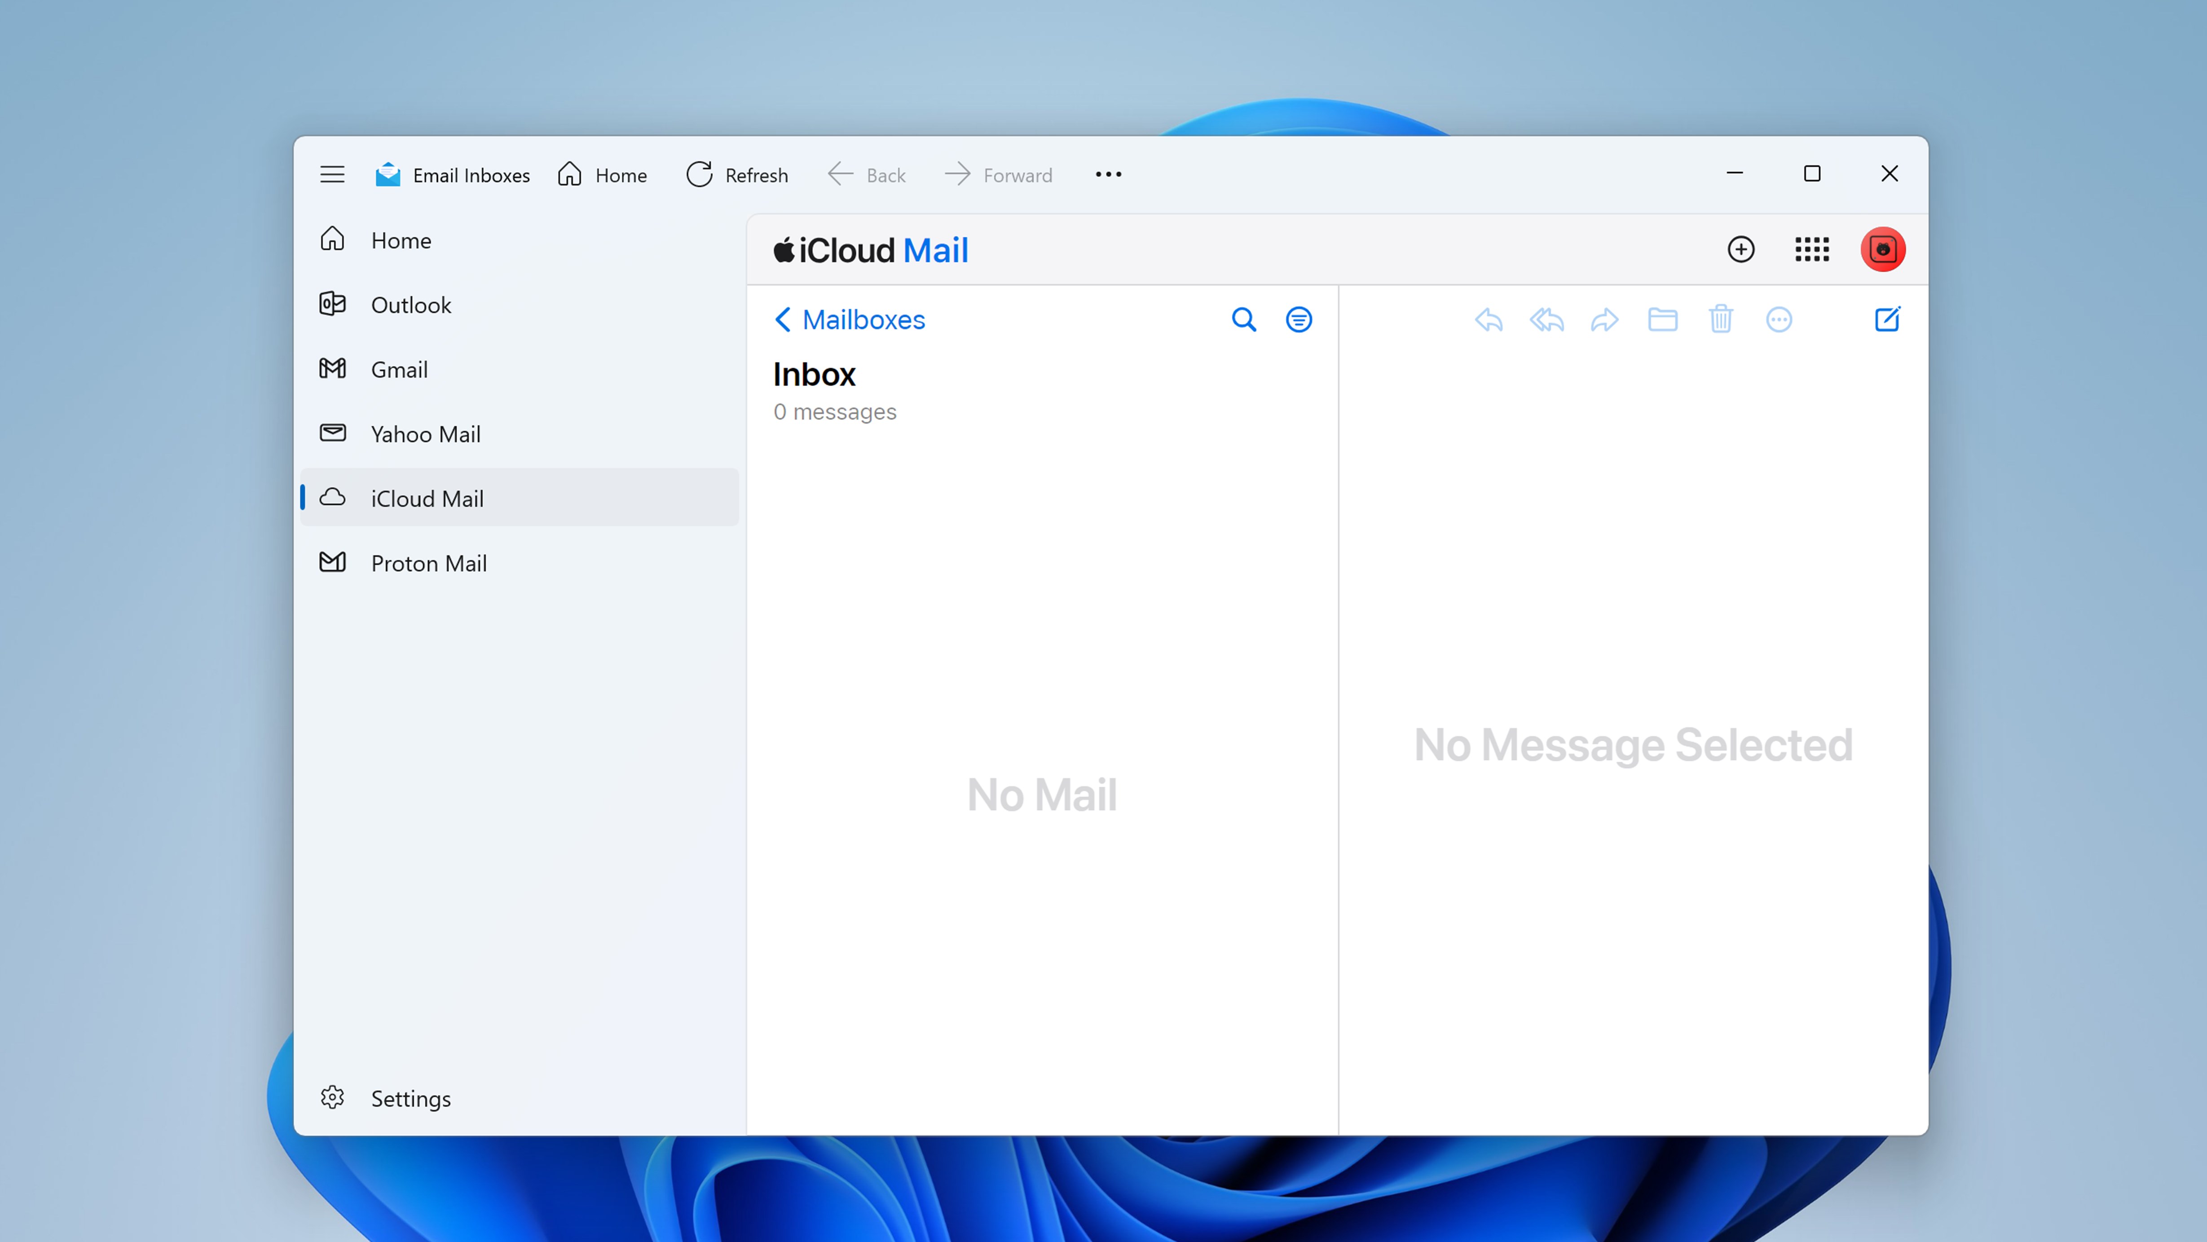The height and width of the screenshot is (1242, 2207).
Task: Open the toolbar three-dots overflow menu
Action: tap(1108, 175)
